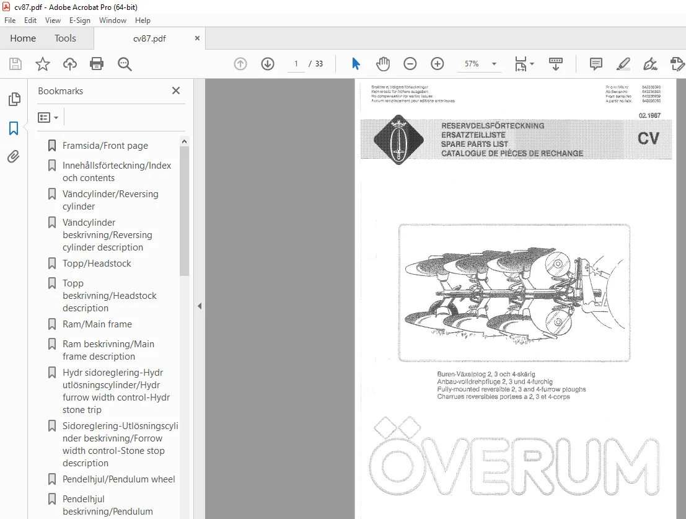
Task: Zoom in with plus button
Action: pos(437,64)
